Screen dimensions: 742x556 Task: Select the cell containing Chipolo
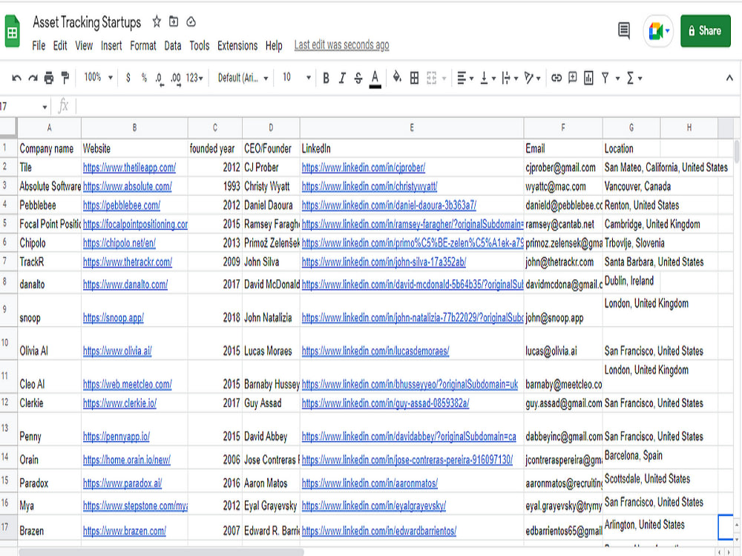coord(49,243)
